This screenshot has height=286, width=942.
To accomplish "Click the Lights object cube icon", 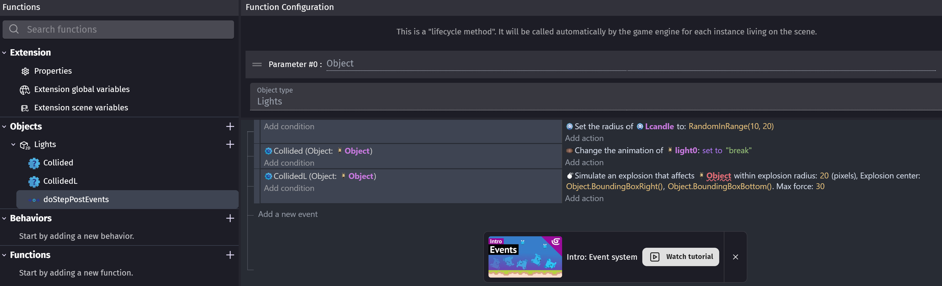I will tap(25, 145).
